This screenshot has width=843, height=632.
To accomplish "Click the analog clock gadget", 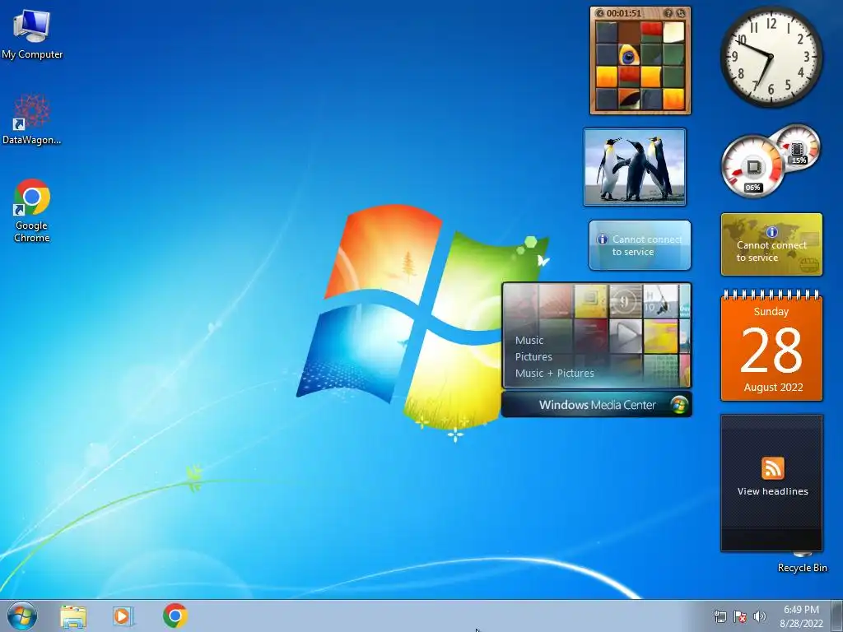I will click(x=771, y=57).
